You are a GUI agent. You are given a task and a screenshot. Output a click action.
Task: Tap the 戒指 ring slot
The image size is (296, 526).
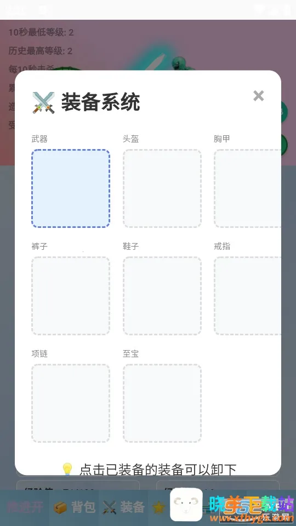(248, 296)
